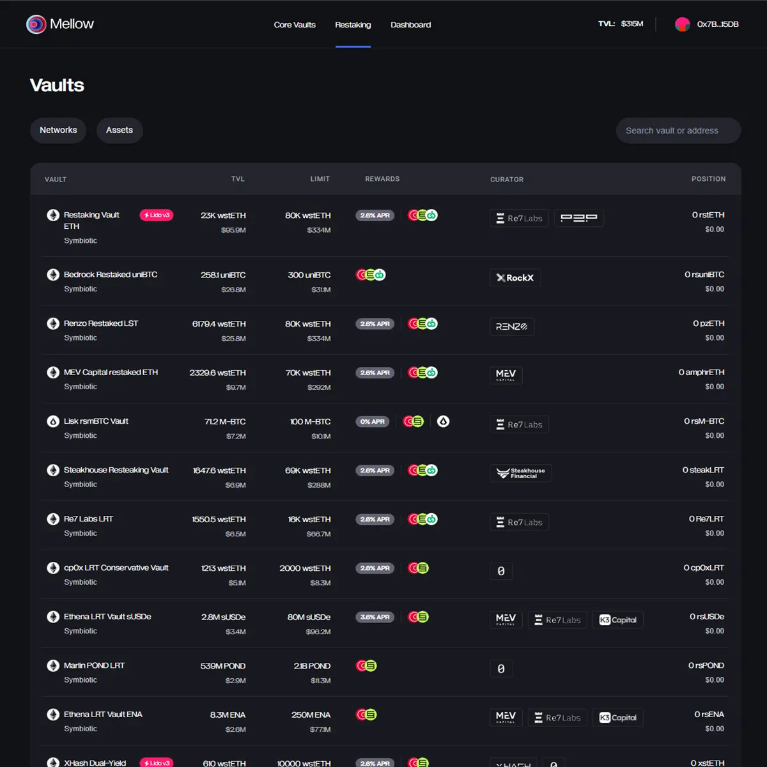Click the Lisk reward icon in Lisk rsmBTC row

tap(443, 421)
